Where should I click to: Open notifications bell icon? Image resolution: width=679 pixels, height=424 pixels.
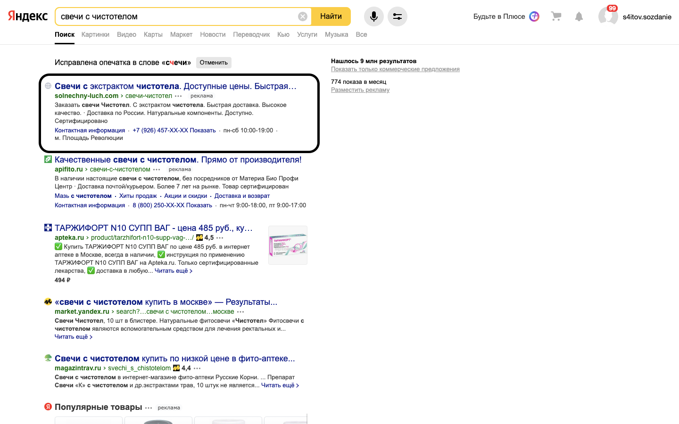pos(579,17)
